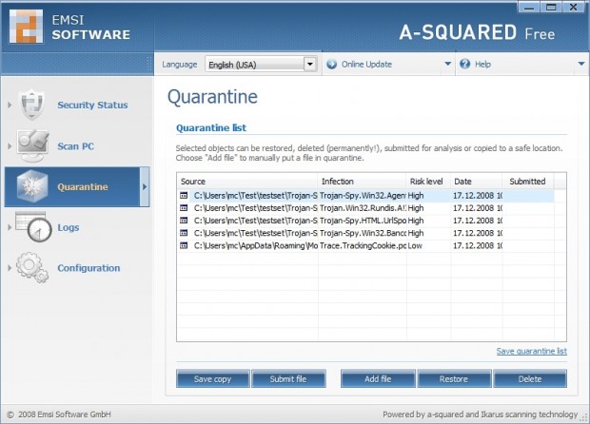Click file icon of Trace.TrackingCookie row
590x424 pixels.
tap(184, 245)
